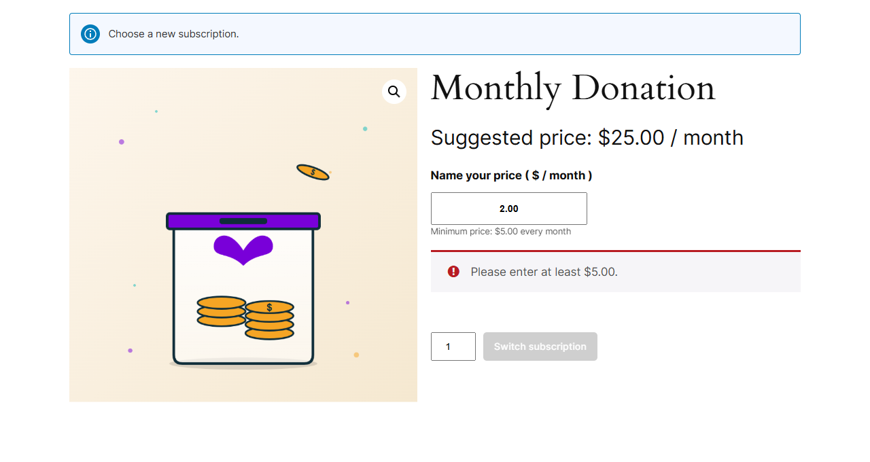The image size is (870, 462).
Task: Click the shadow beneath the donation jar
Action: coord(243,365)
